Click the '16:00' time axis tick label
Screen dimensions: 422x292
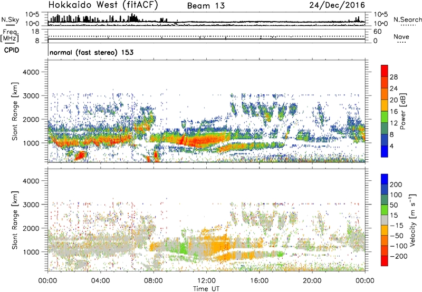(259, 281)
